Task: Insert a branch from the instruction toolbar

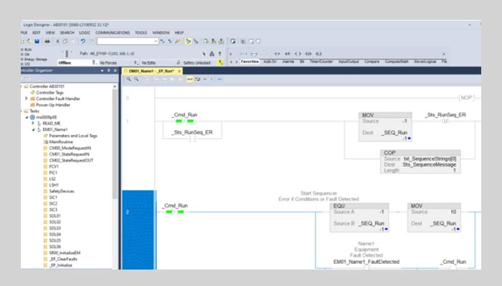Action: click(x=254, y=54)
